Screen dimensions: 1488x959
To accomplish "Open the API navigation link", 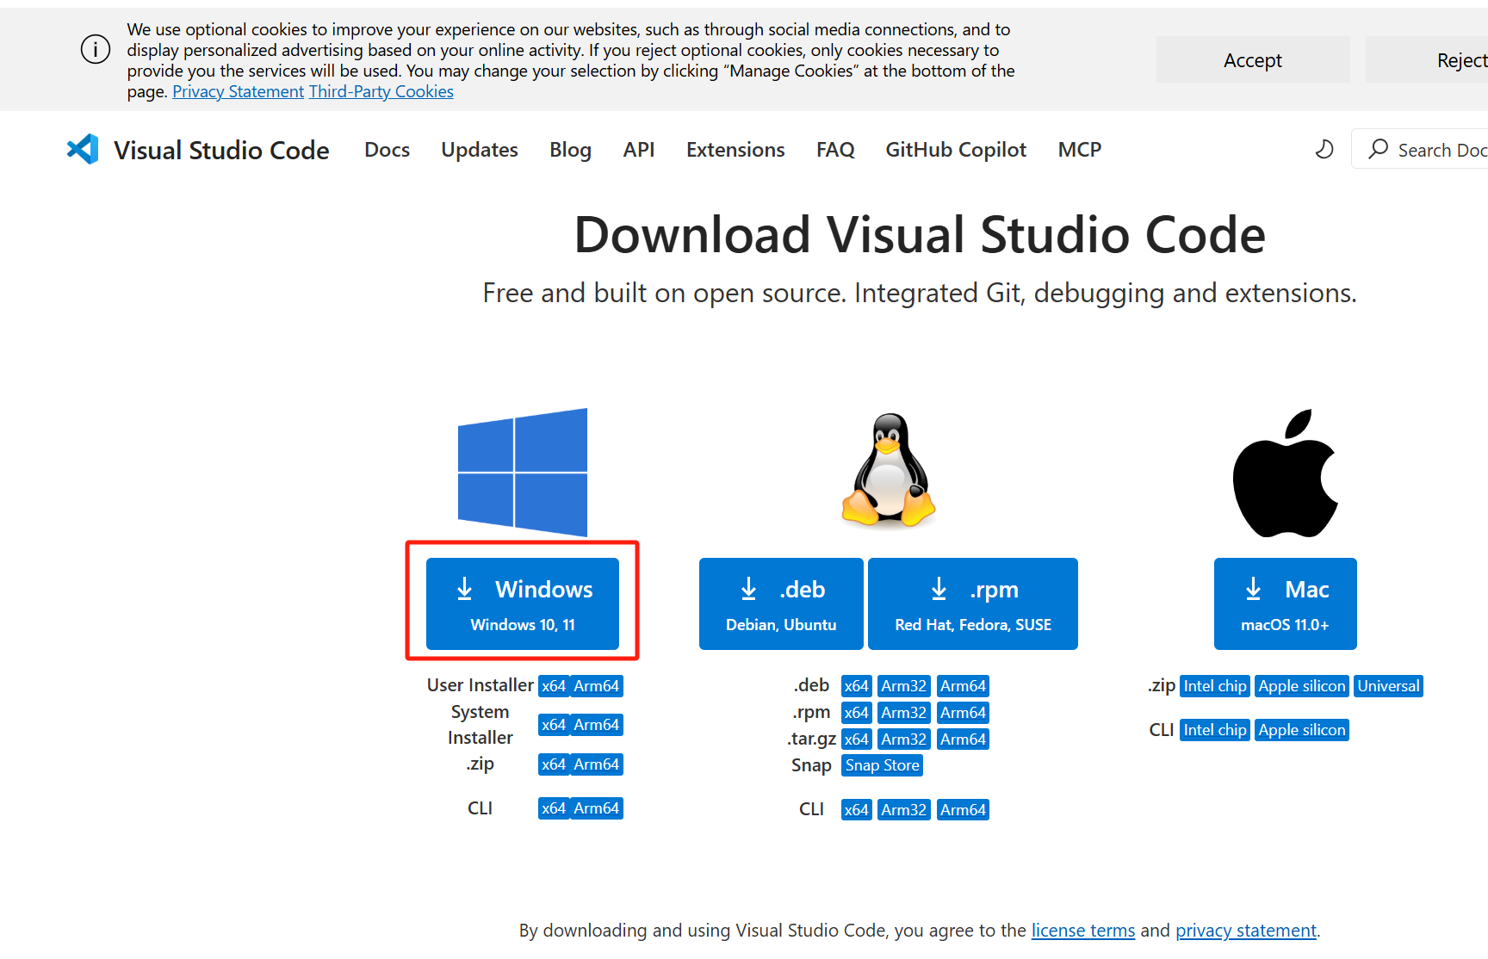I will [x=639, y=150].
